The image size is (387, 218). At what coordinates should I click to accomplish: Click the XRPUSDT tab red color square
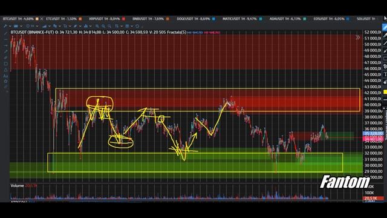pos(123,19)
